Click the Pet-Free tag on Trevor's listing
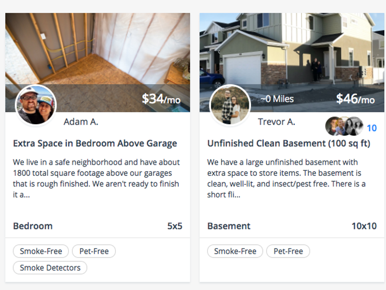 pos(288,251)
